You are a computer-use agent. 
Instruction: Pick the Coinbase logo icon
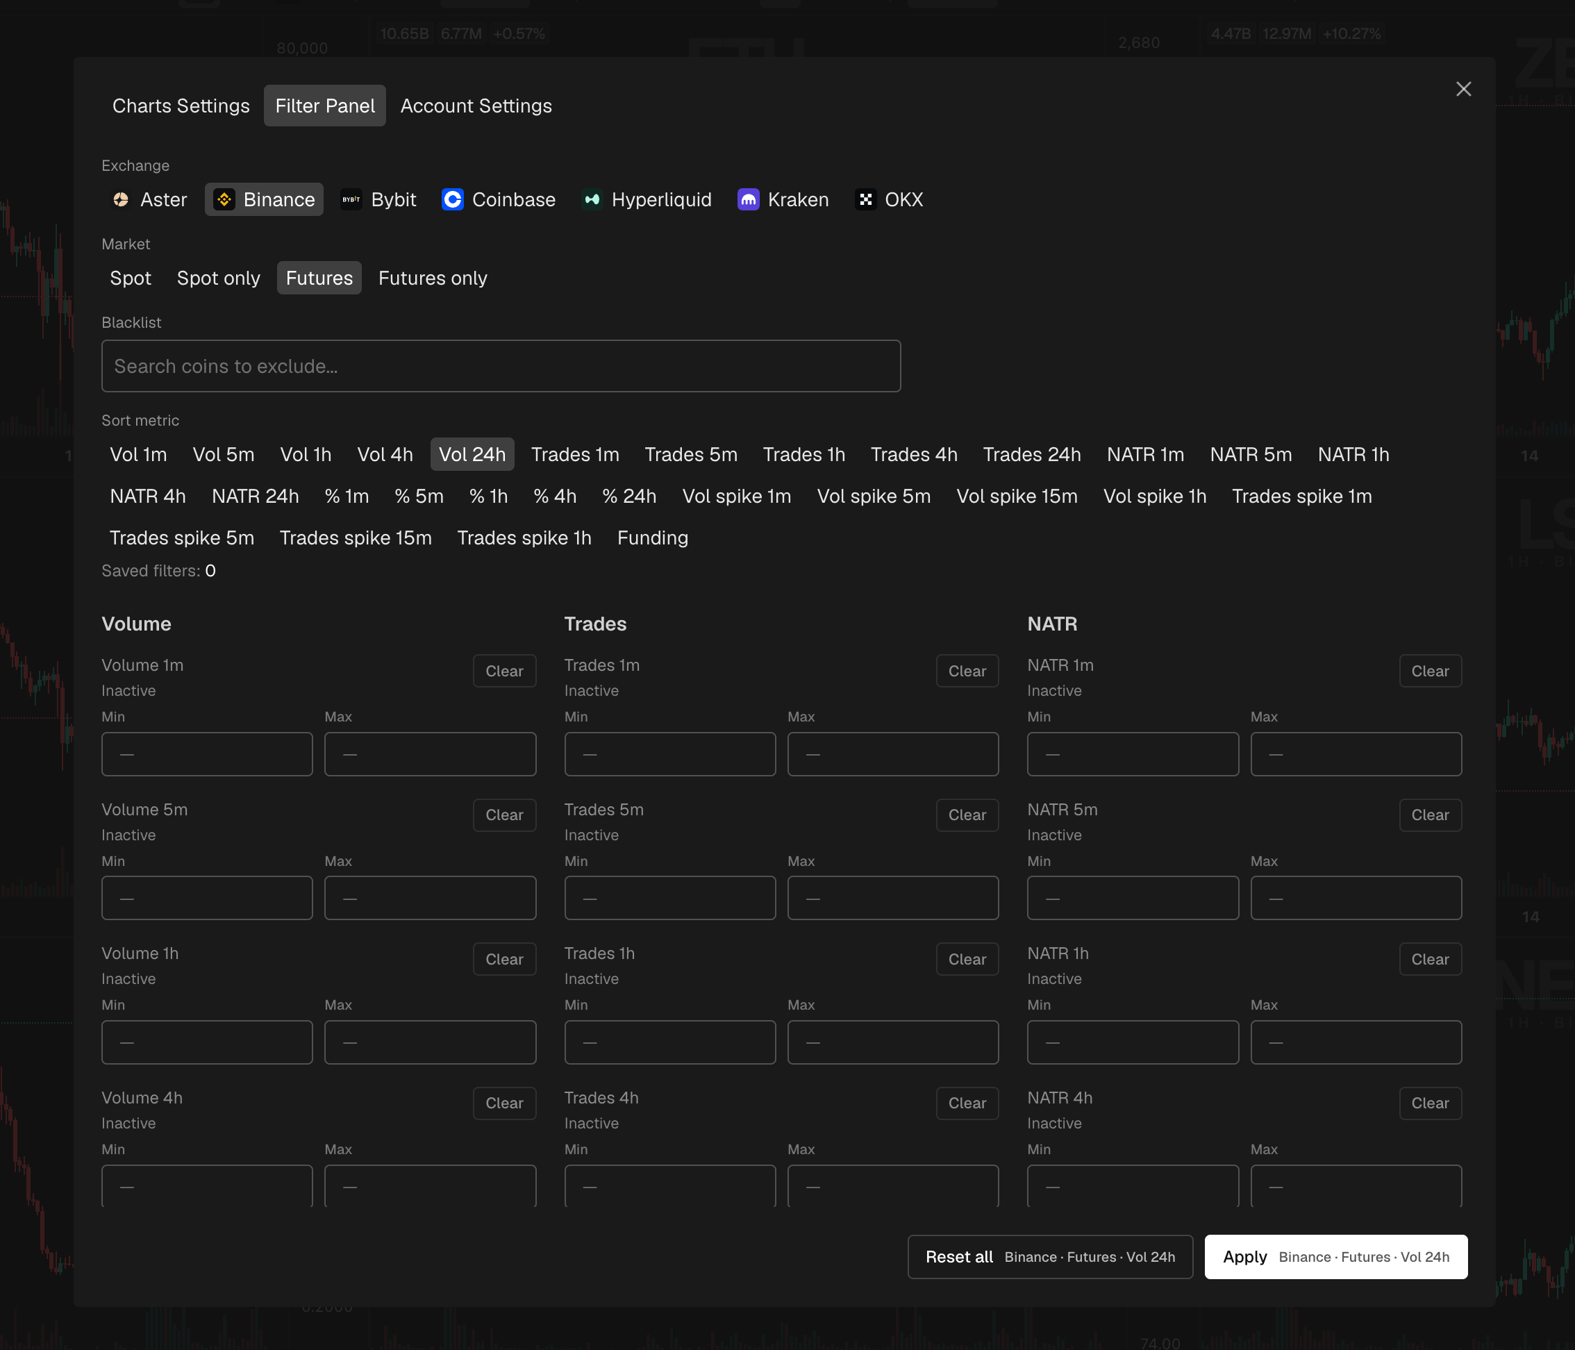[x=453, y=199]
